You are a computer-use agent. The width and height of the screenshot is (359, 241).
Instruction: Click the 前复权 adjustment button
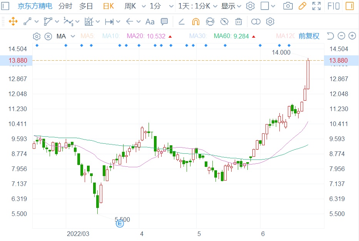coord(309,36)
